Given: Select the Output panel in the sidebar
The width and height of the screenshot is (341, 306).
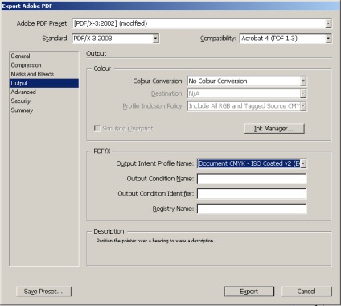Looking at the screenshot, I should click(44, 83).
